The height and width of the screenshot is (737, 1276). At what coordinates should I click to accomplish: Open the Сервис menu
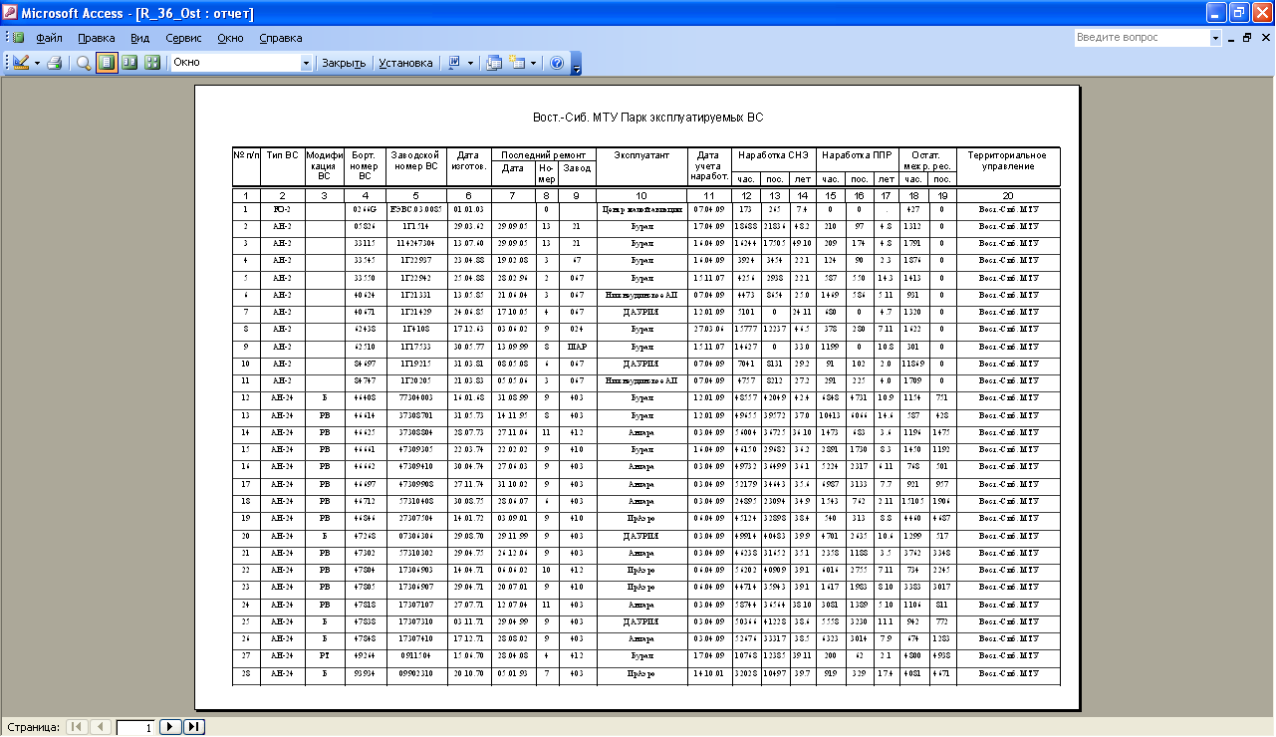[x=183, y=38]
